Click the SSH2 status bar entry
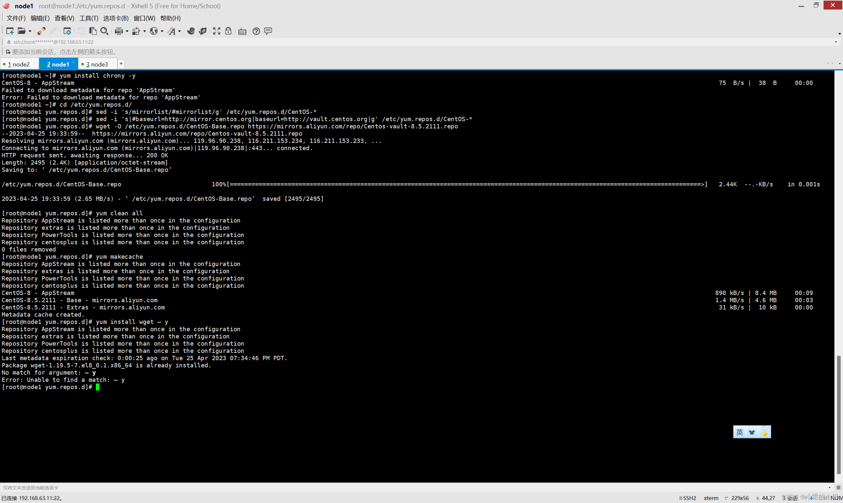Viewport: 843px width, 503px height. click(x=688, y=498)
